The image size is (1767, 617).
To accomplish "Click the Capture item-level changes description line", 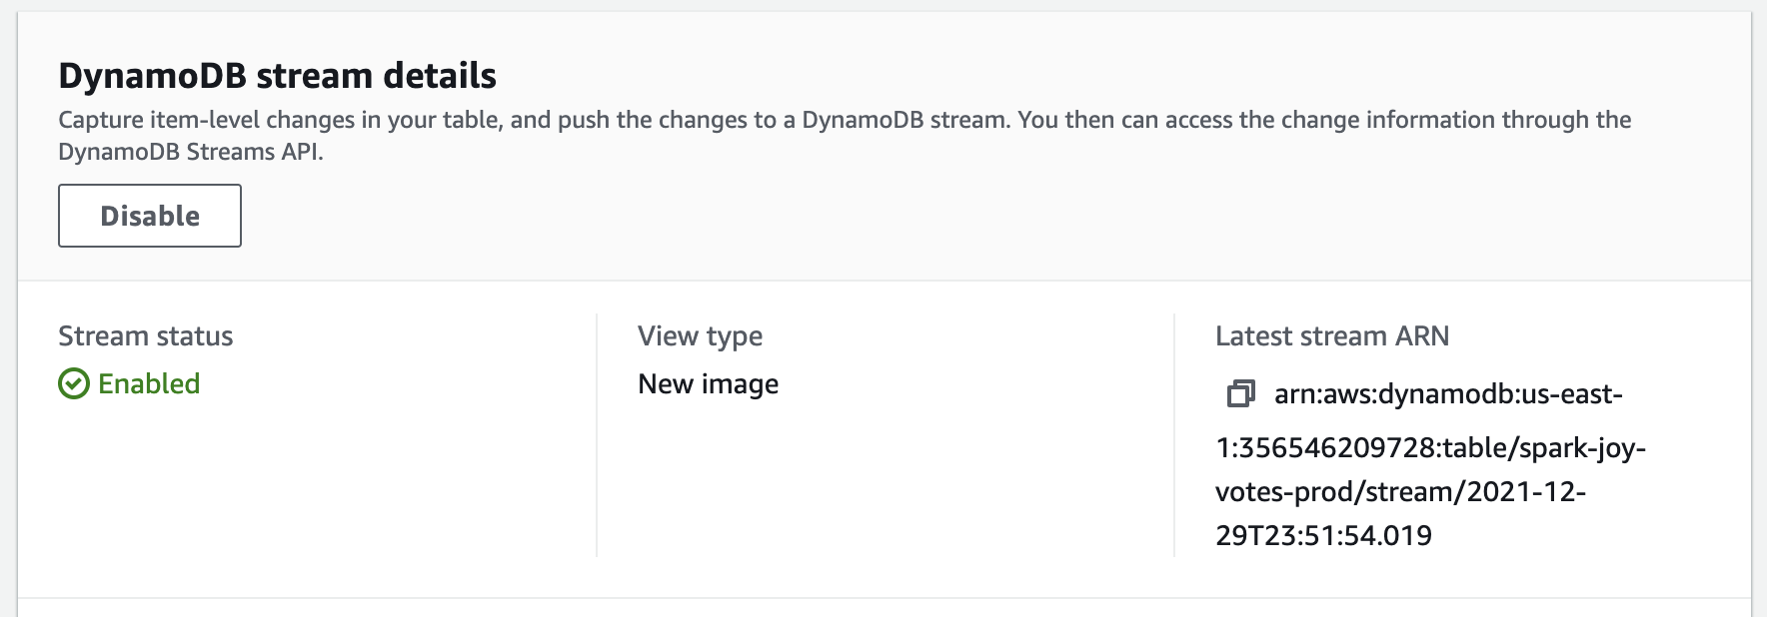I will click(845, 120).
